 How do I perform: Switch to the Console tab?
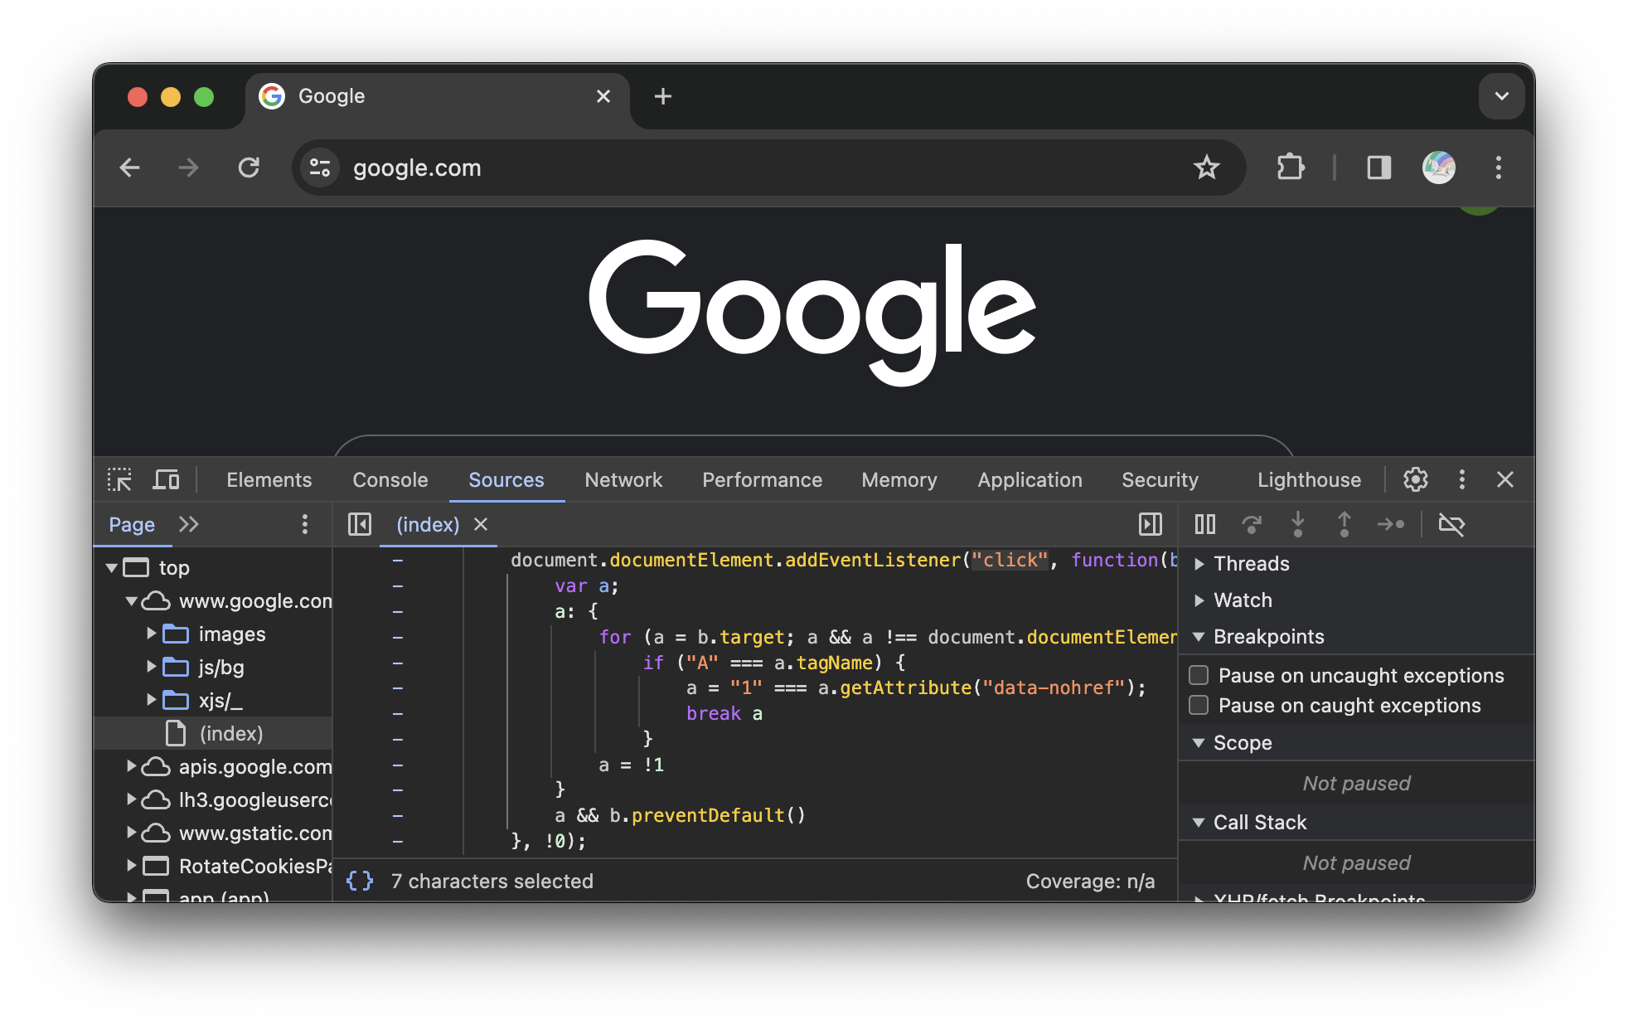pyautogui.click(x=390, y=479)
